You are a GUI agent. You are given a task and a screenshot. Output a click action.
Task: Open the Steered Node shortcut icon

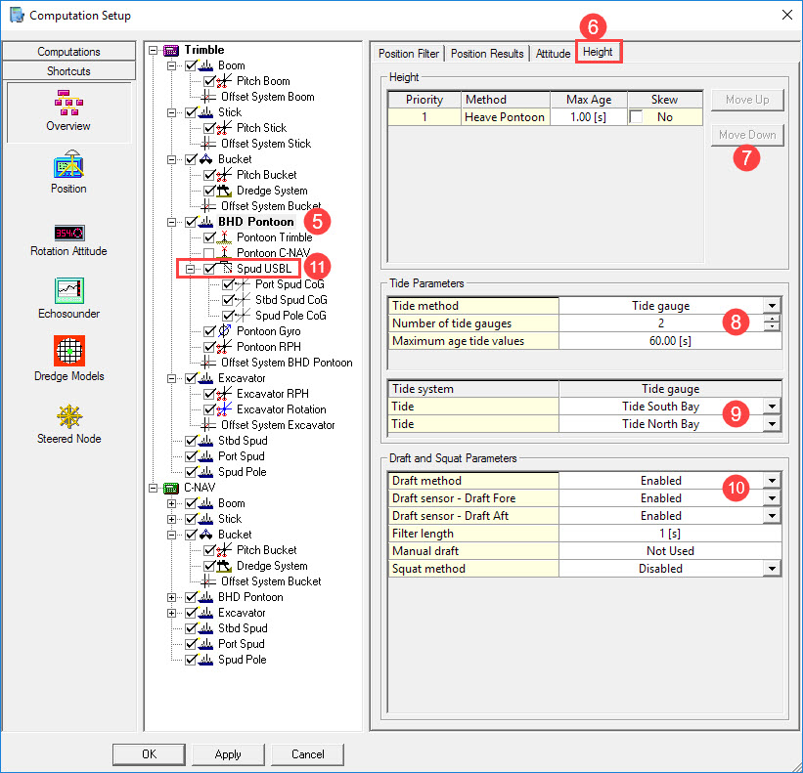point(68,415)
